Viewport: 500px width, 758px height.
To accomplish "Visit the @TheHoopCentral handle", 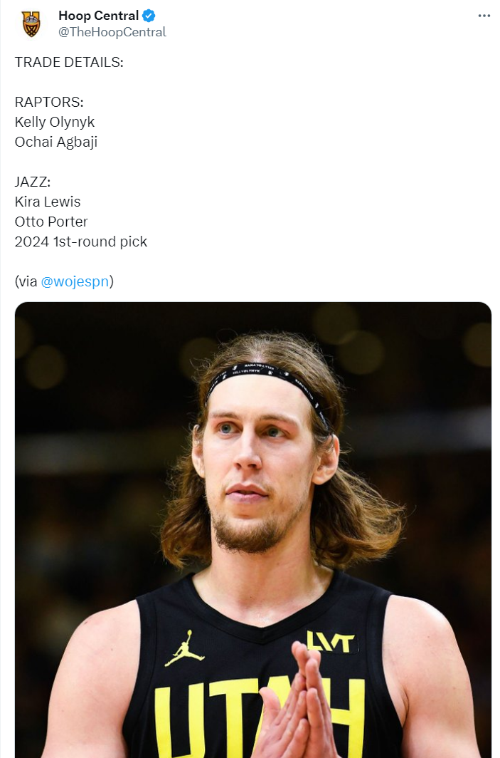I will pos(112,32).
